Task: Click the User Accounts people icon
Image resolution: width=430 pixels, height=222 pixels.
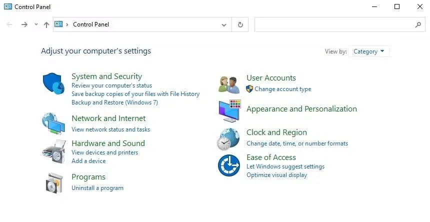Action: 229,84
